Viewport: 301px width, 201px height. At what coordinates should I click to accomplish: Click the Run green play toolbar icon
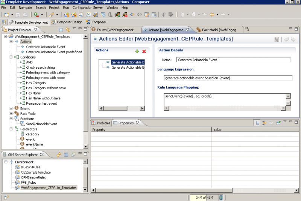pyautogui.click(x=36, y=15)
